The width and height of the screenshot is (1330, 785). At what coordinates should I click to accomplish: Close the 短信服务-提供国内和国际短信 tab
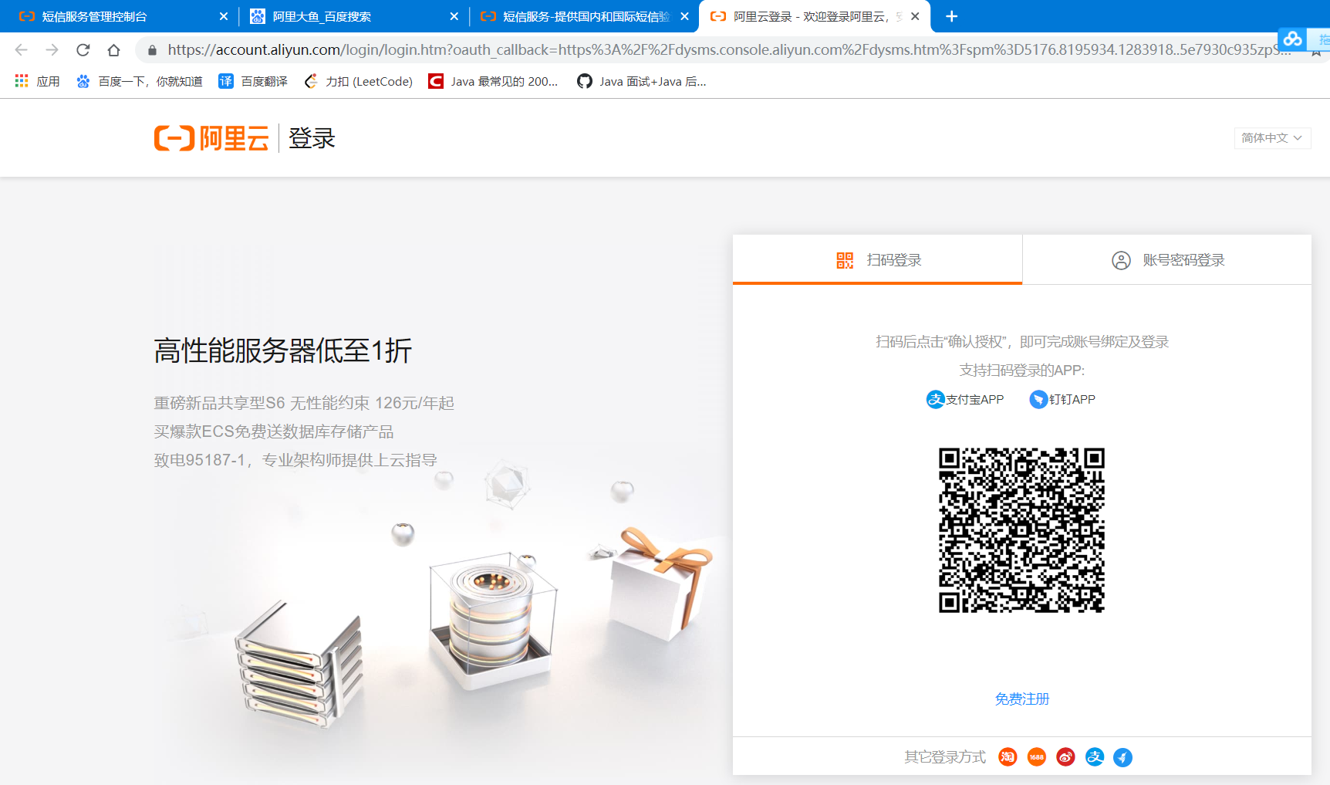[x=685, y=16]
